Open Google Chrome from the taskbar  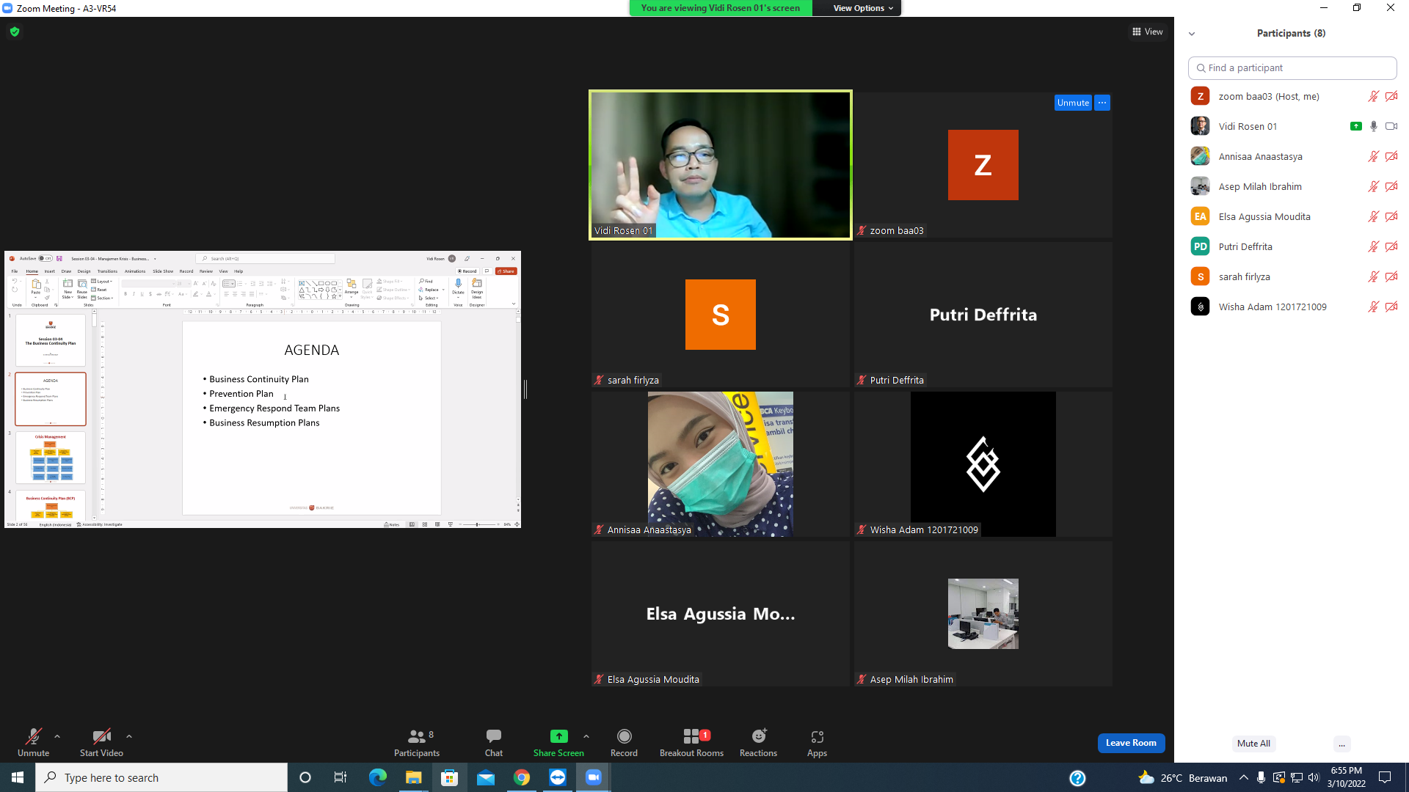[522, 777]
